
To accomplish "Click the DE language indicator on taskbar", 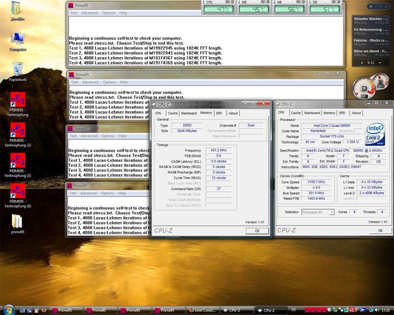I will [x=294, y=310].
